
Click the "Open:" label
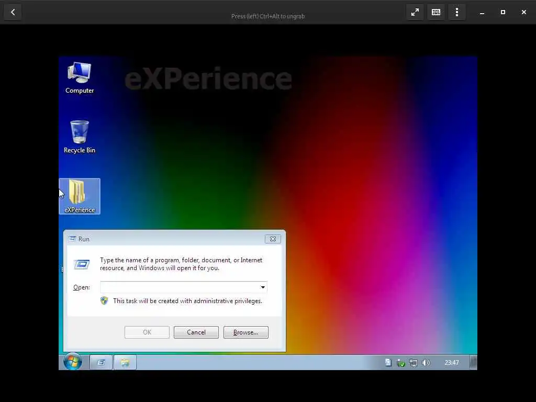pos(81,287)
